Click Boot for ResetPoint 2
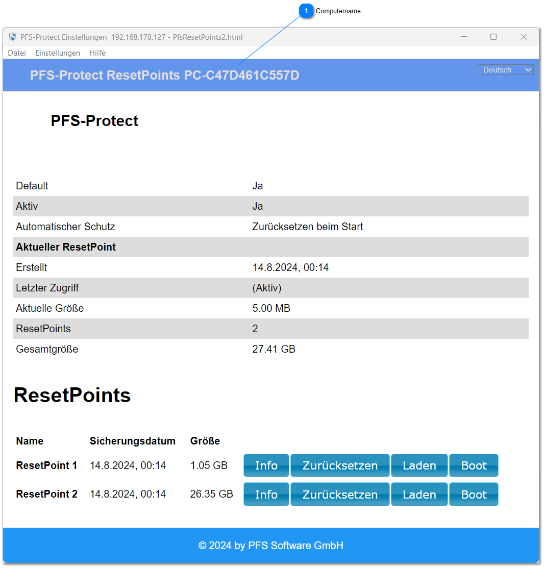Screen dimensions: 544x568 click(474, 495)
